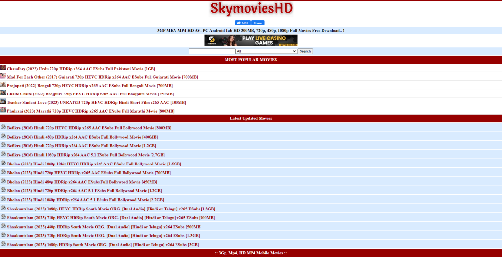The image size is (502, 257).
Task: Click disc icon beside Shaakuntalam [1.8GB]
Action: 3,208
